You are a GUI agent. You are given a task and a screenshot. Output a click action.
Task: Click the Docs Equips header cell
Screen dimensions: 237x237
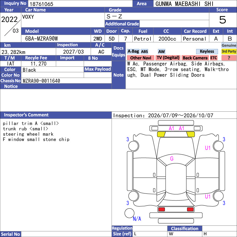(119, 51)
